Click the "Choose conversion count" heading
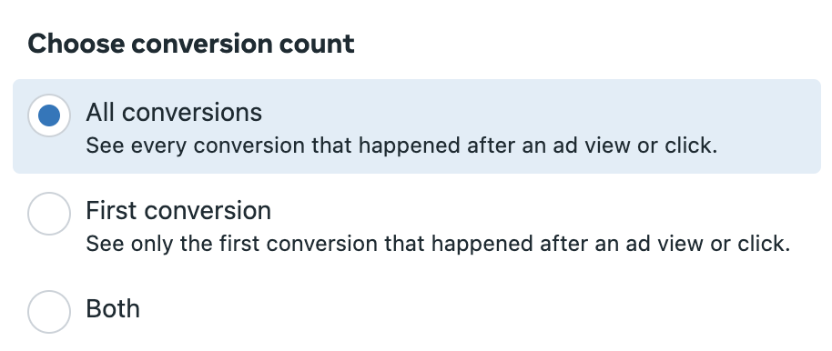The height and width of the screenshot is (351, 832). pos(191,44)
